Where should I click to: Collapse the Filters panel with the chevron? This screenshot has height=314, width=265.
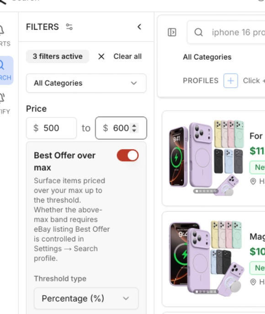(139, 27)
